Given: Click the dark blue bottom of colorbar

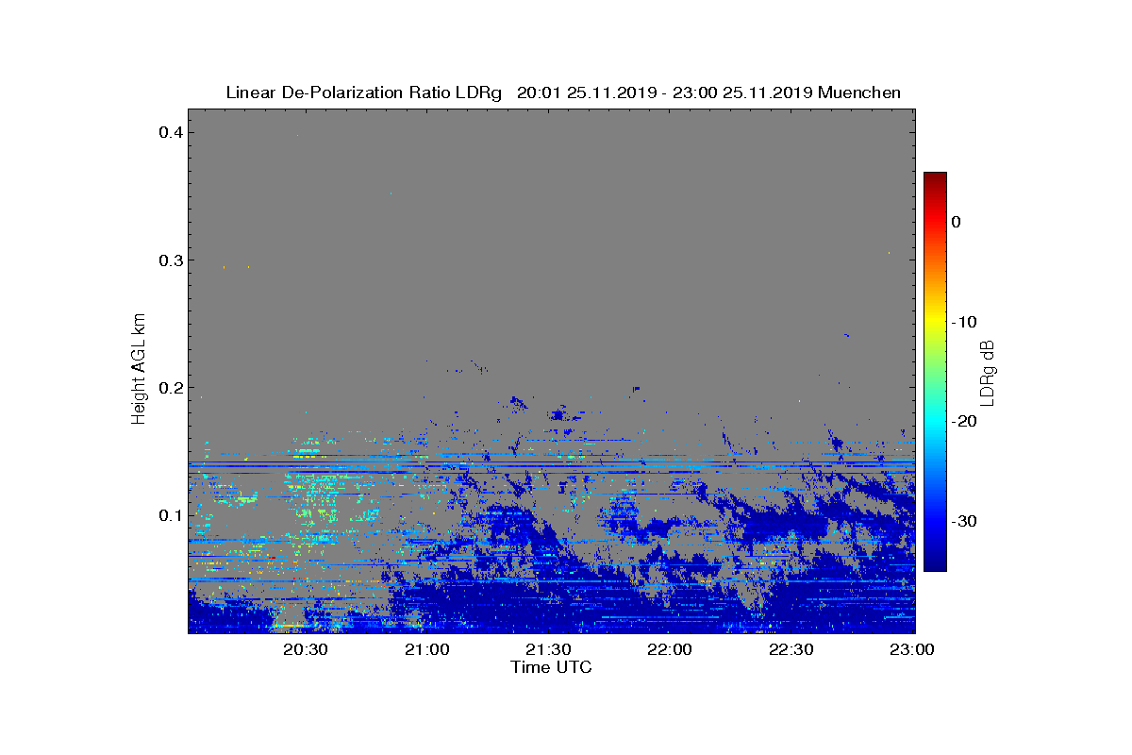Looking at the screenshot, I should pos(935,562).
